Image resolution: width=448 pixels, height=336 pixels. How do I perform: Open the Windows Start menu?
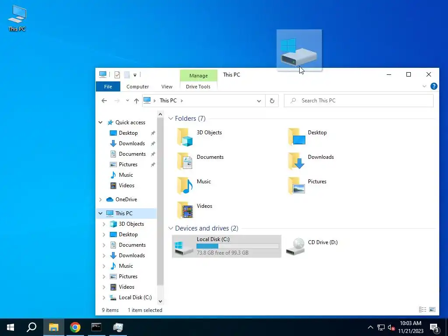point(10,327)
